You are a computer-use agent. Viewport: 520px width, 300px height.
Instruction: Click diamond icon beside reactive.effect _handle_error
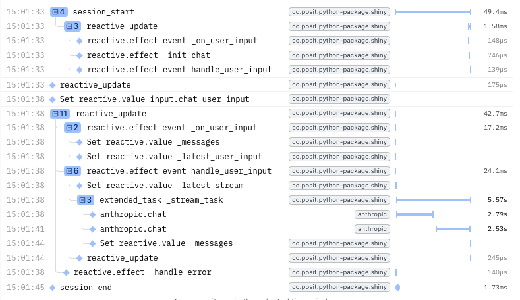66,272
